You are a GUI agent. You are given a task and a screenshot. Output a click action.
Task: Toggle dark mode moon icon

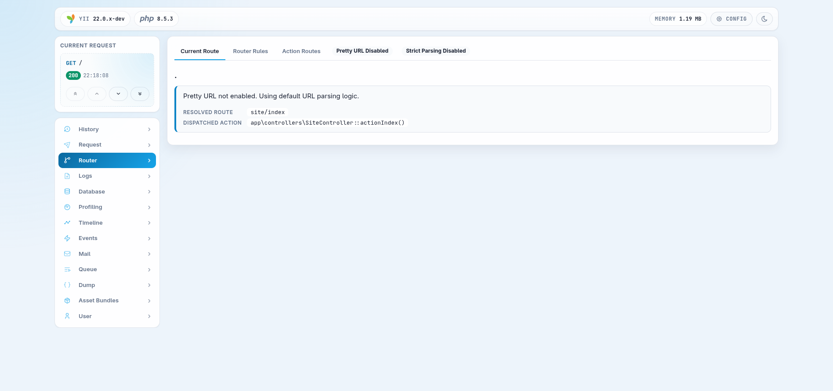764,19
